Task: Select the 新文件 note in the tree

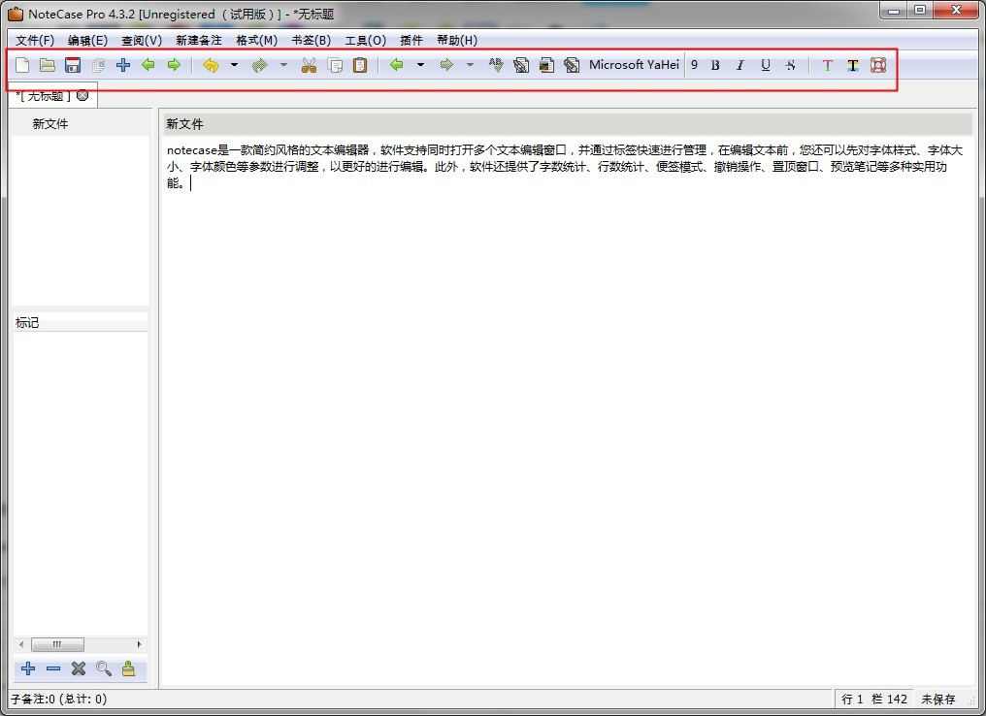Action: [x=50, y=123]
